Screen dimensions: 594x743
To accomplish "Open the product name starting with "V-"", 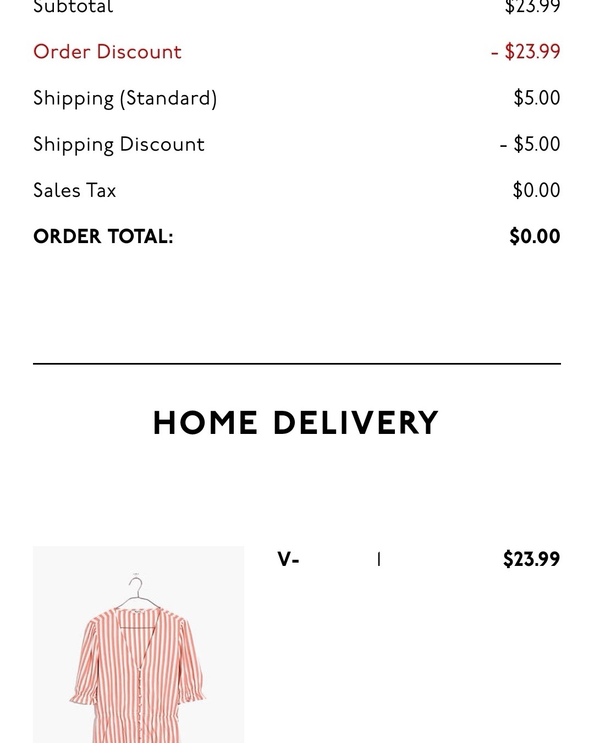I will 288,559.
